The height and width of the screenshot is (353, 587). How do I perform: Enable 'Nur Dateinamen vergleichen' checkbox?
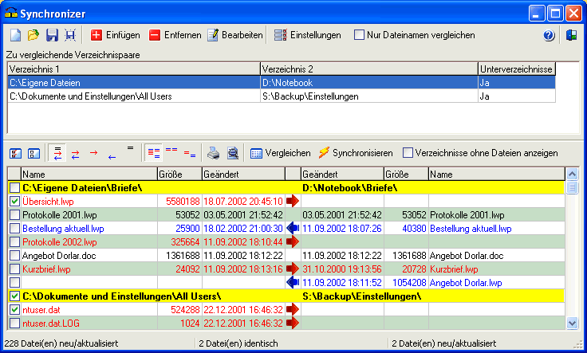359,35
